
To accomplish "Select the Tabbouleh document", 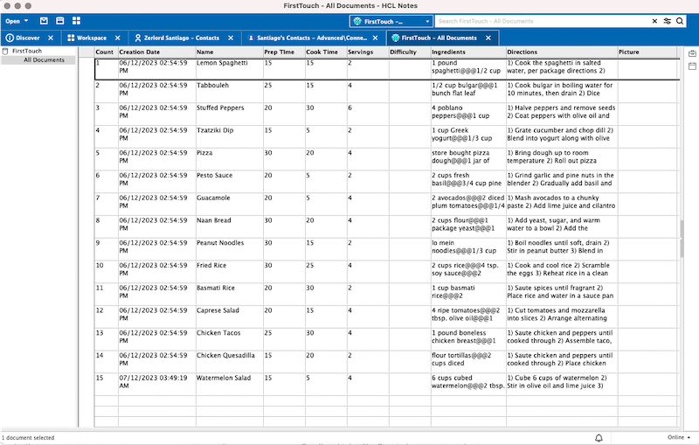I will coord(387,92).
